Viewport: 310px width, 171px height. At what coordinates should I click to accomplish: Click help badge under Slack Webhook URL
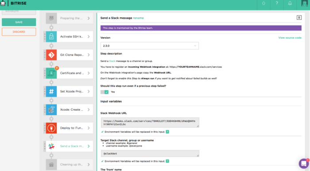pyautogui.click(x=167, y=132)
